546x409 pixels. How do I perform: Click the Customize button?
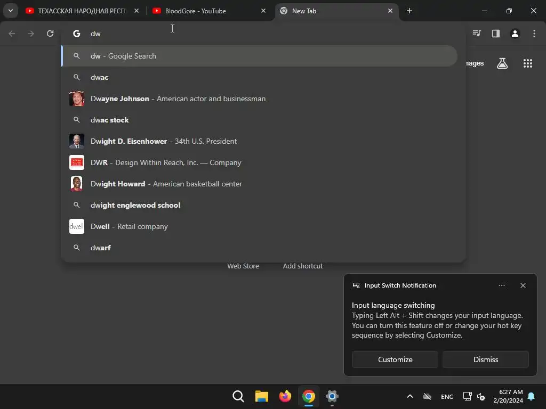(x=395, y=359)
